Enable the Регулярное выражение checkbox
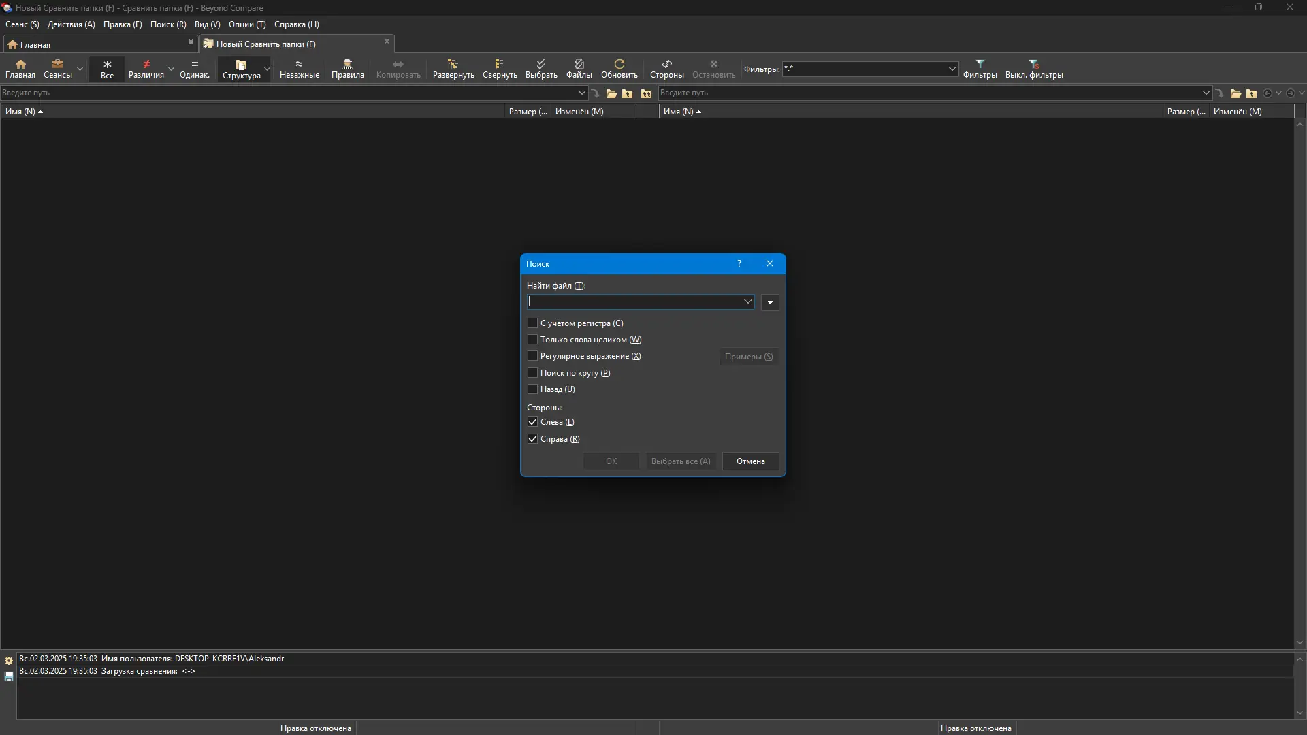Image resolution: width=1307 pixels, height=735 pixels. point(533,356)
